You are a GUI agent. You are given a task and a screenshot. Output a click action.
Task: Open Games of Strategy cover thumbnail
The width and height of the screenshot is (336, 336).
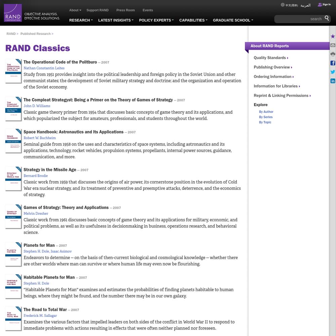13,216
